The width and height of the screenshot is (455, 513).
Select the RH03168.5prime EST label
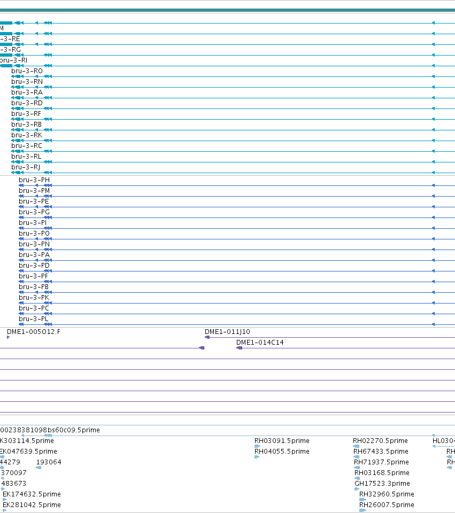click(x=382, y=473)
